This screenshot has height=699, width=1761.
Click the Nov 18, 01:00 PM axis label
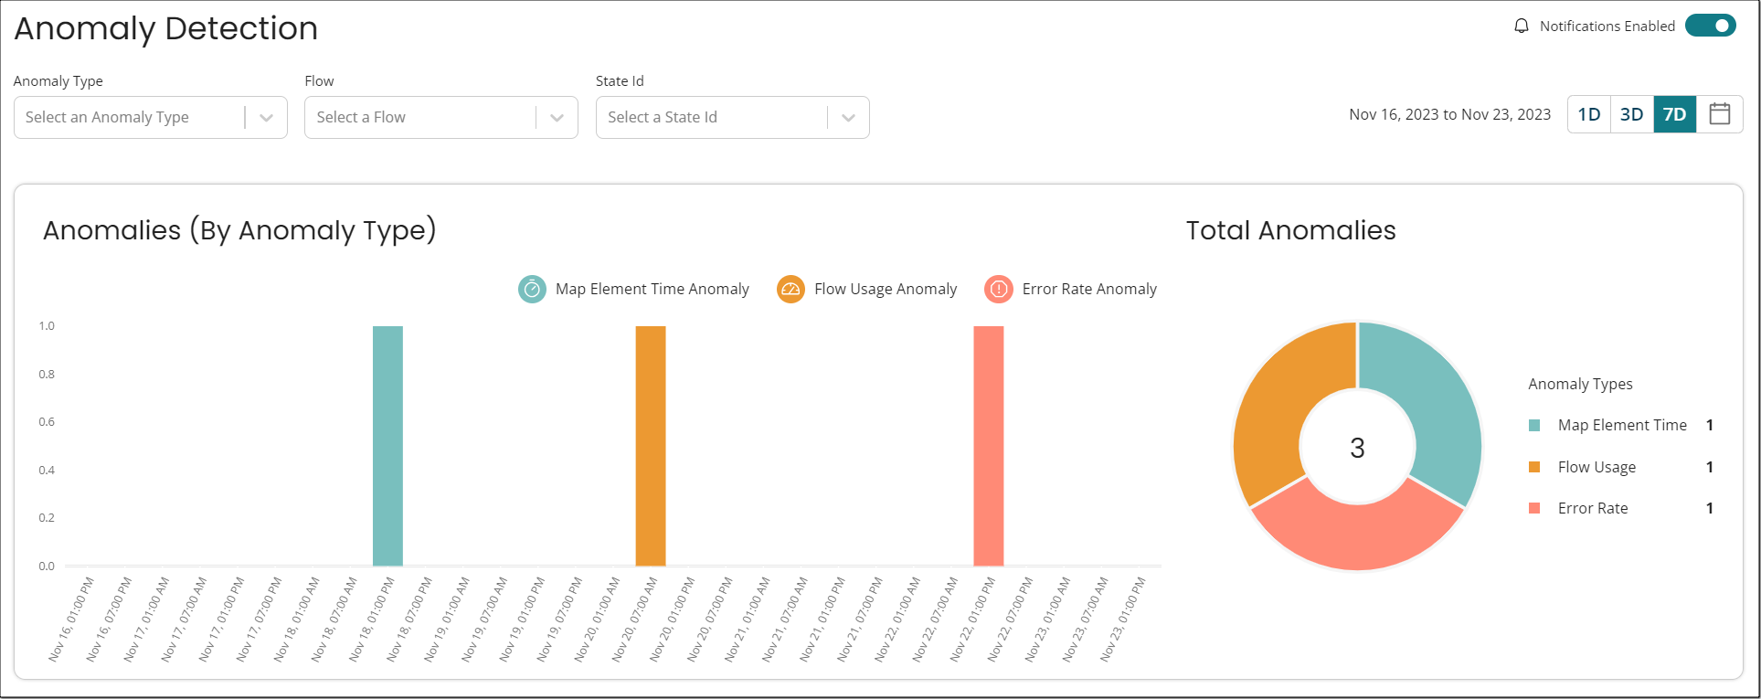click(x=372, y=619)
